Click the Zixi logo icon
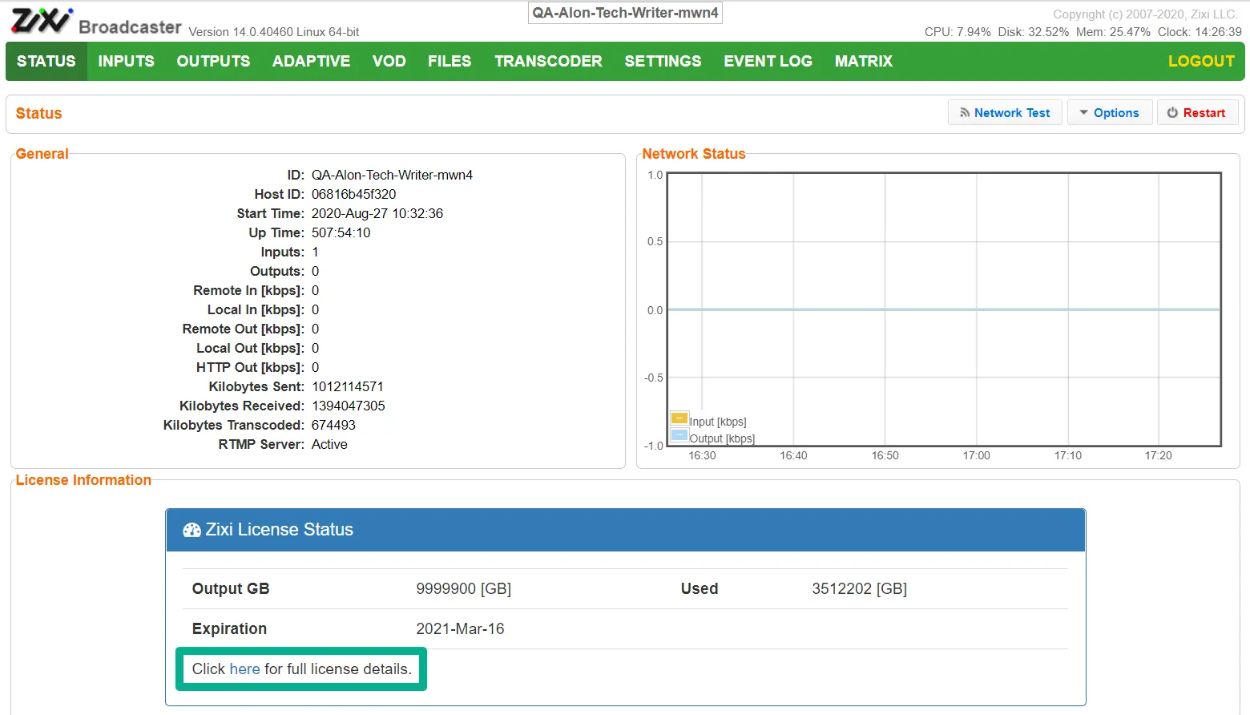The width and height of the screenshot is (1250, 715). click(42, 21)
